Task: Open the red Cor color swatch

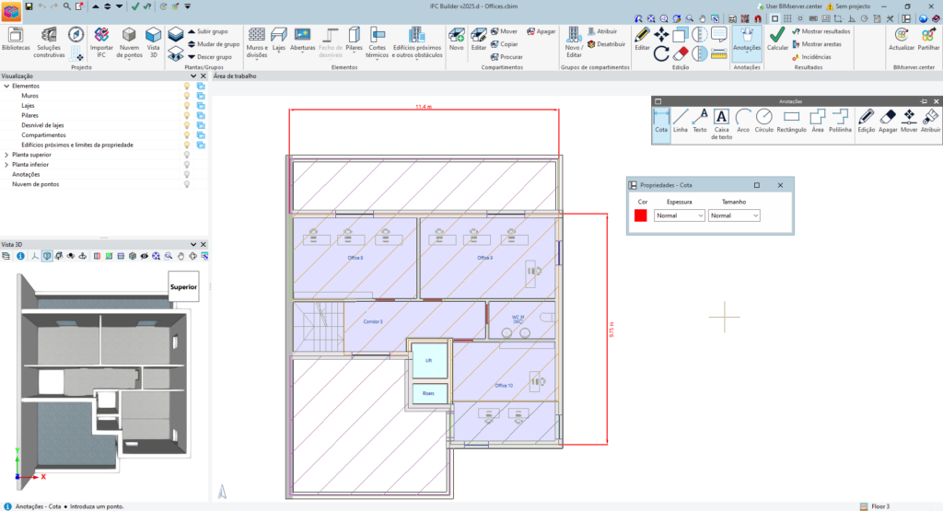Action: click(x=641, y=215)
